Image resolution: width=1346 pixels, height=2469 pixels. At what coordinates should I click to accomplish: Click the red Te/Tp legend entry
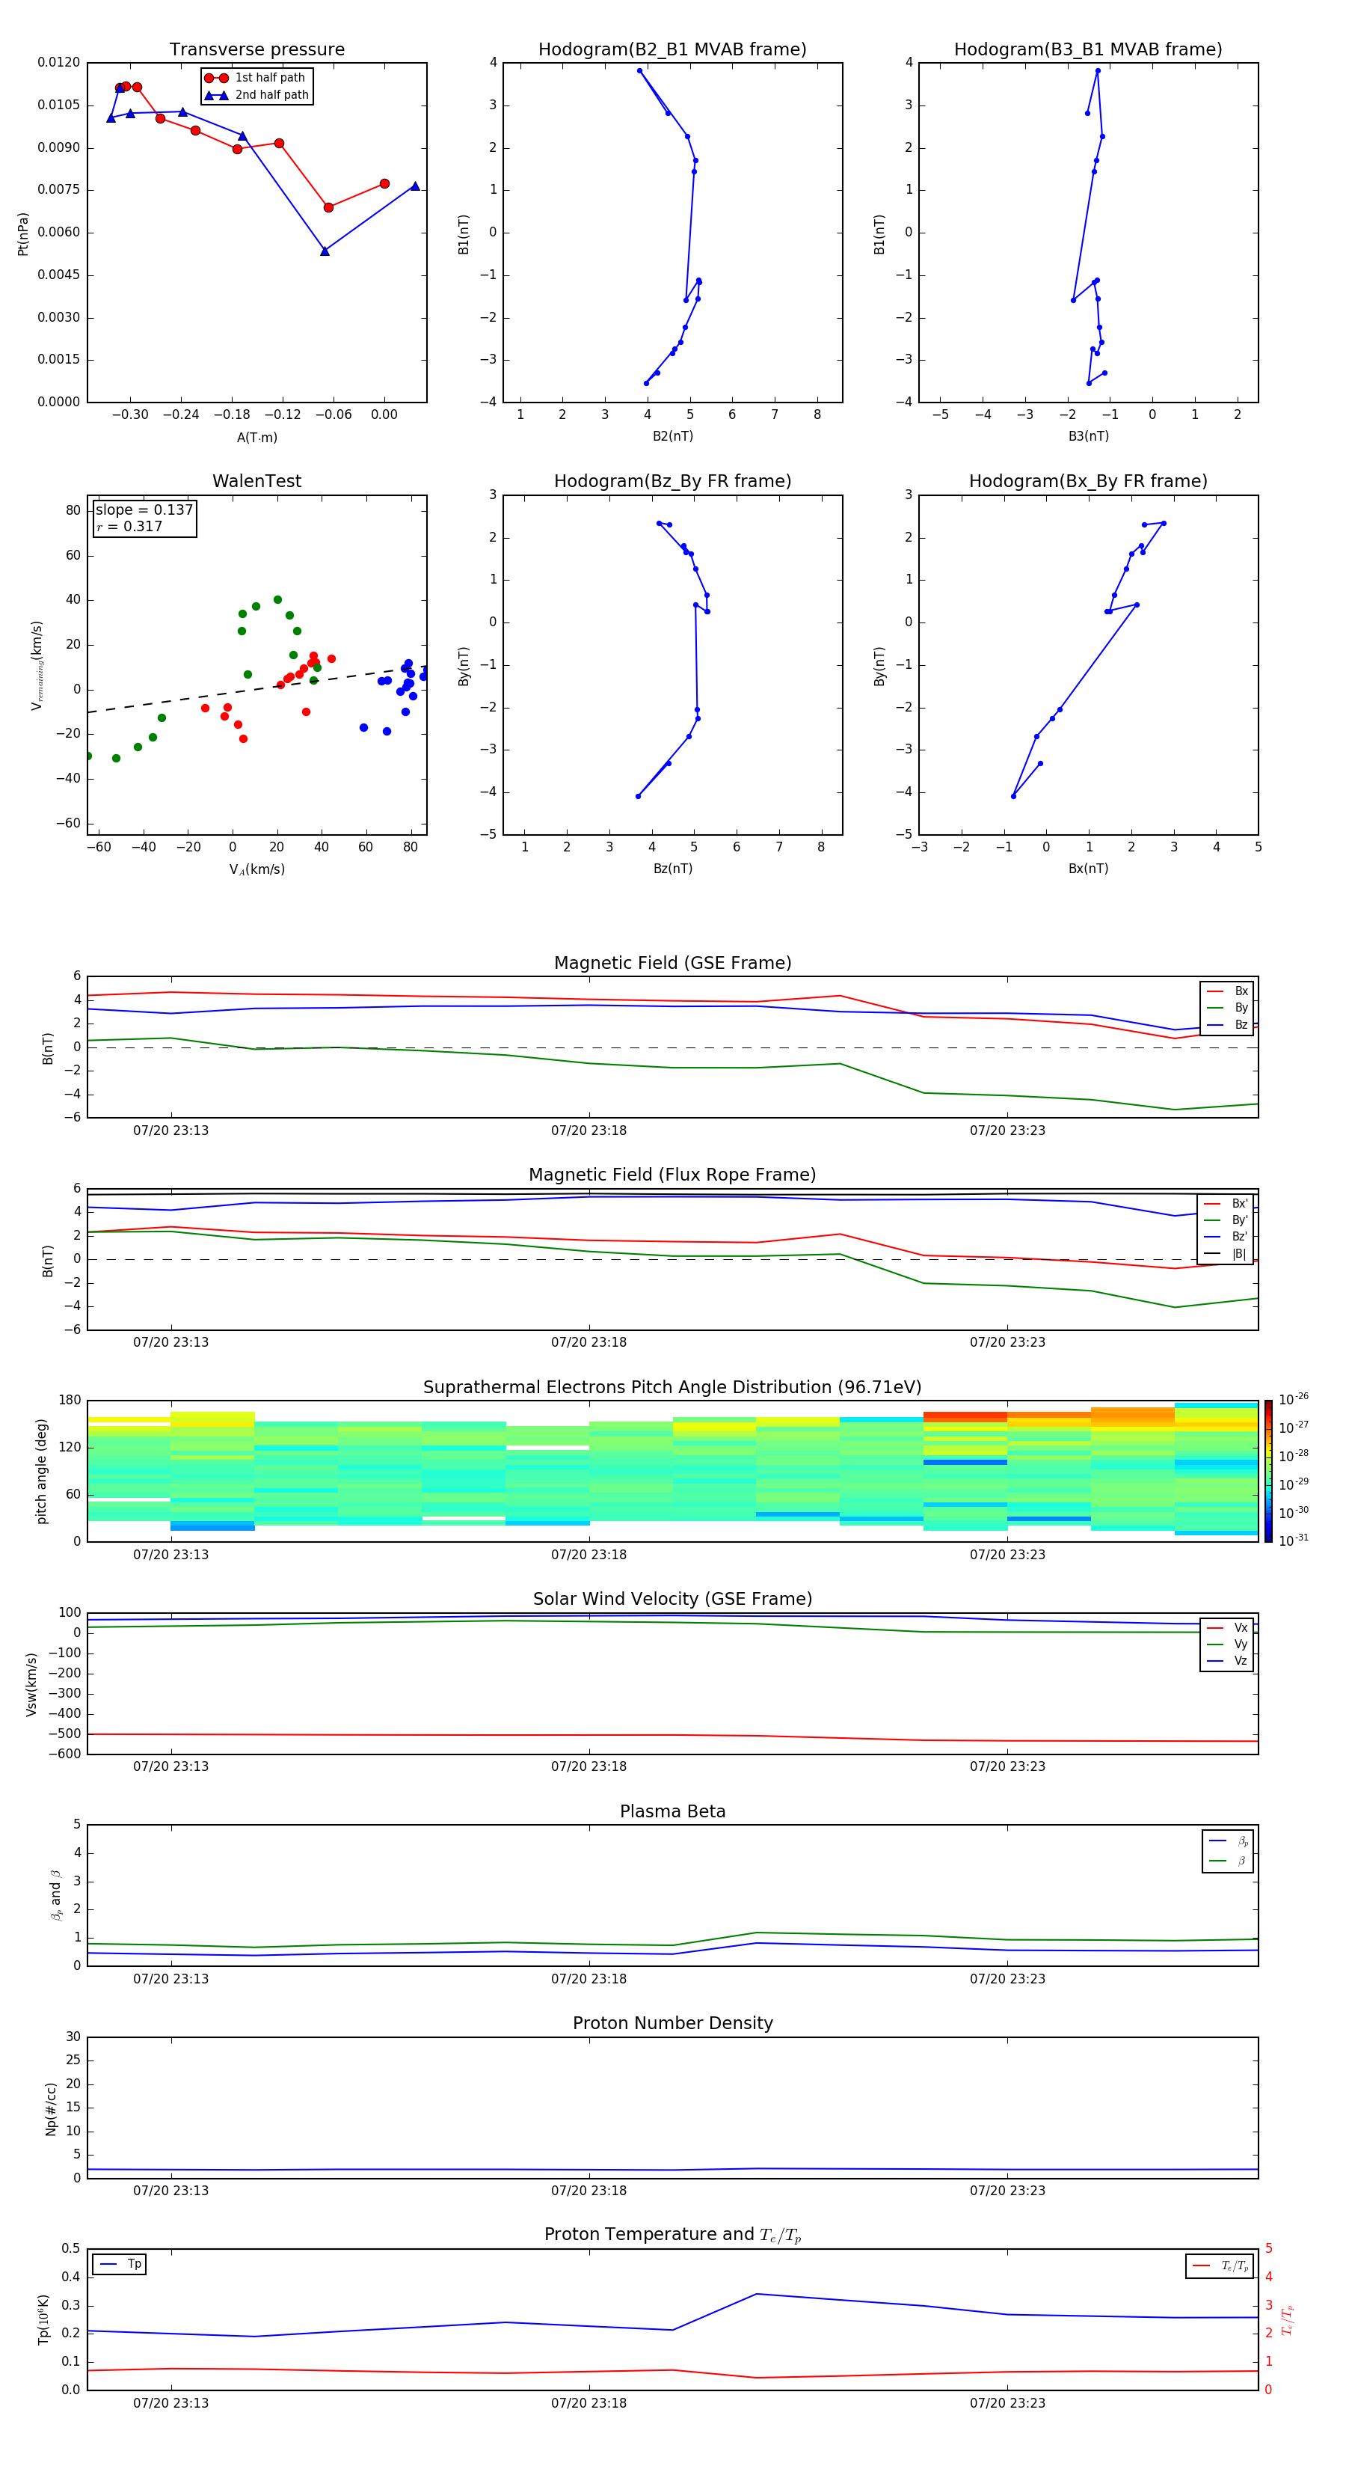click(1220, 2265)
